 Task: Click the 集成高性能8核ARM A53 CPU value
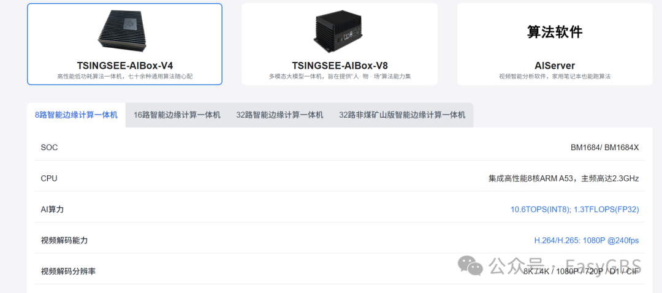pos(564,178)
